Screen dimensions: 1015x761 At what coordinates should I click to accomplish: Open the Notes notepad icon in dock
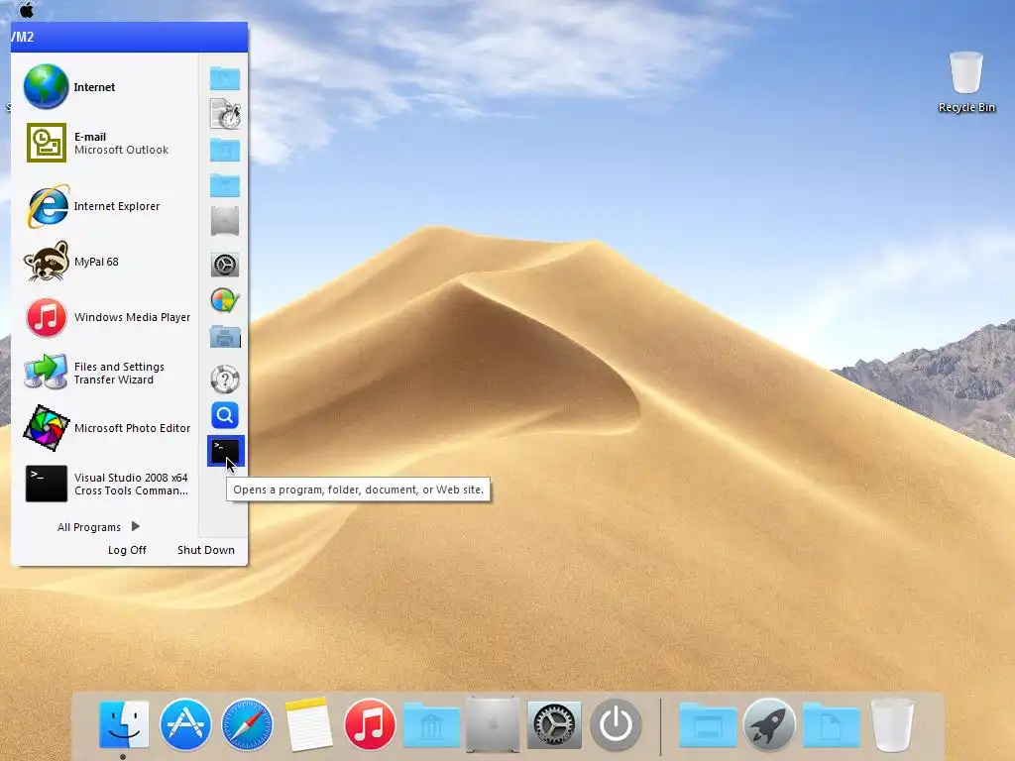point(309,724)
